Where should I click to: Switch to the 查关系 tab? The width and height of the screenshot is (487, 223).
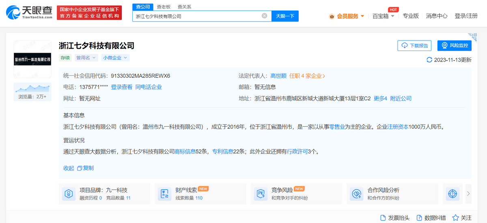point(184,7)
